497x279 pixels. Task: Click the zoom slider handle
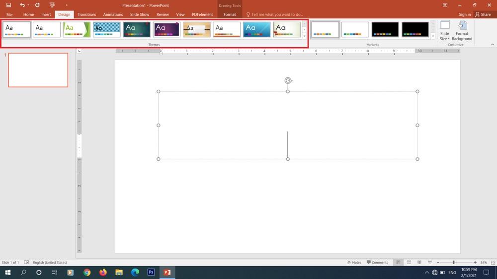tap(453, 262)
